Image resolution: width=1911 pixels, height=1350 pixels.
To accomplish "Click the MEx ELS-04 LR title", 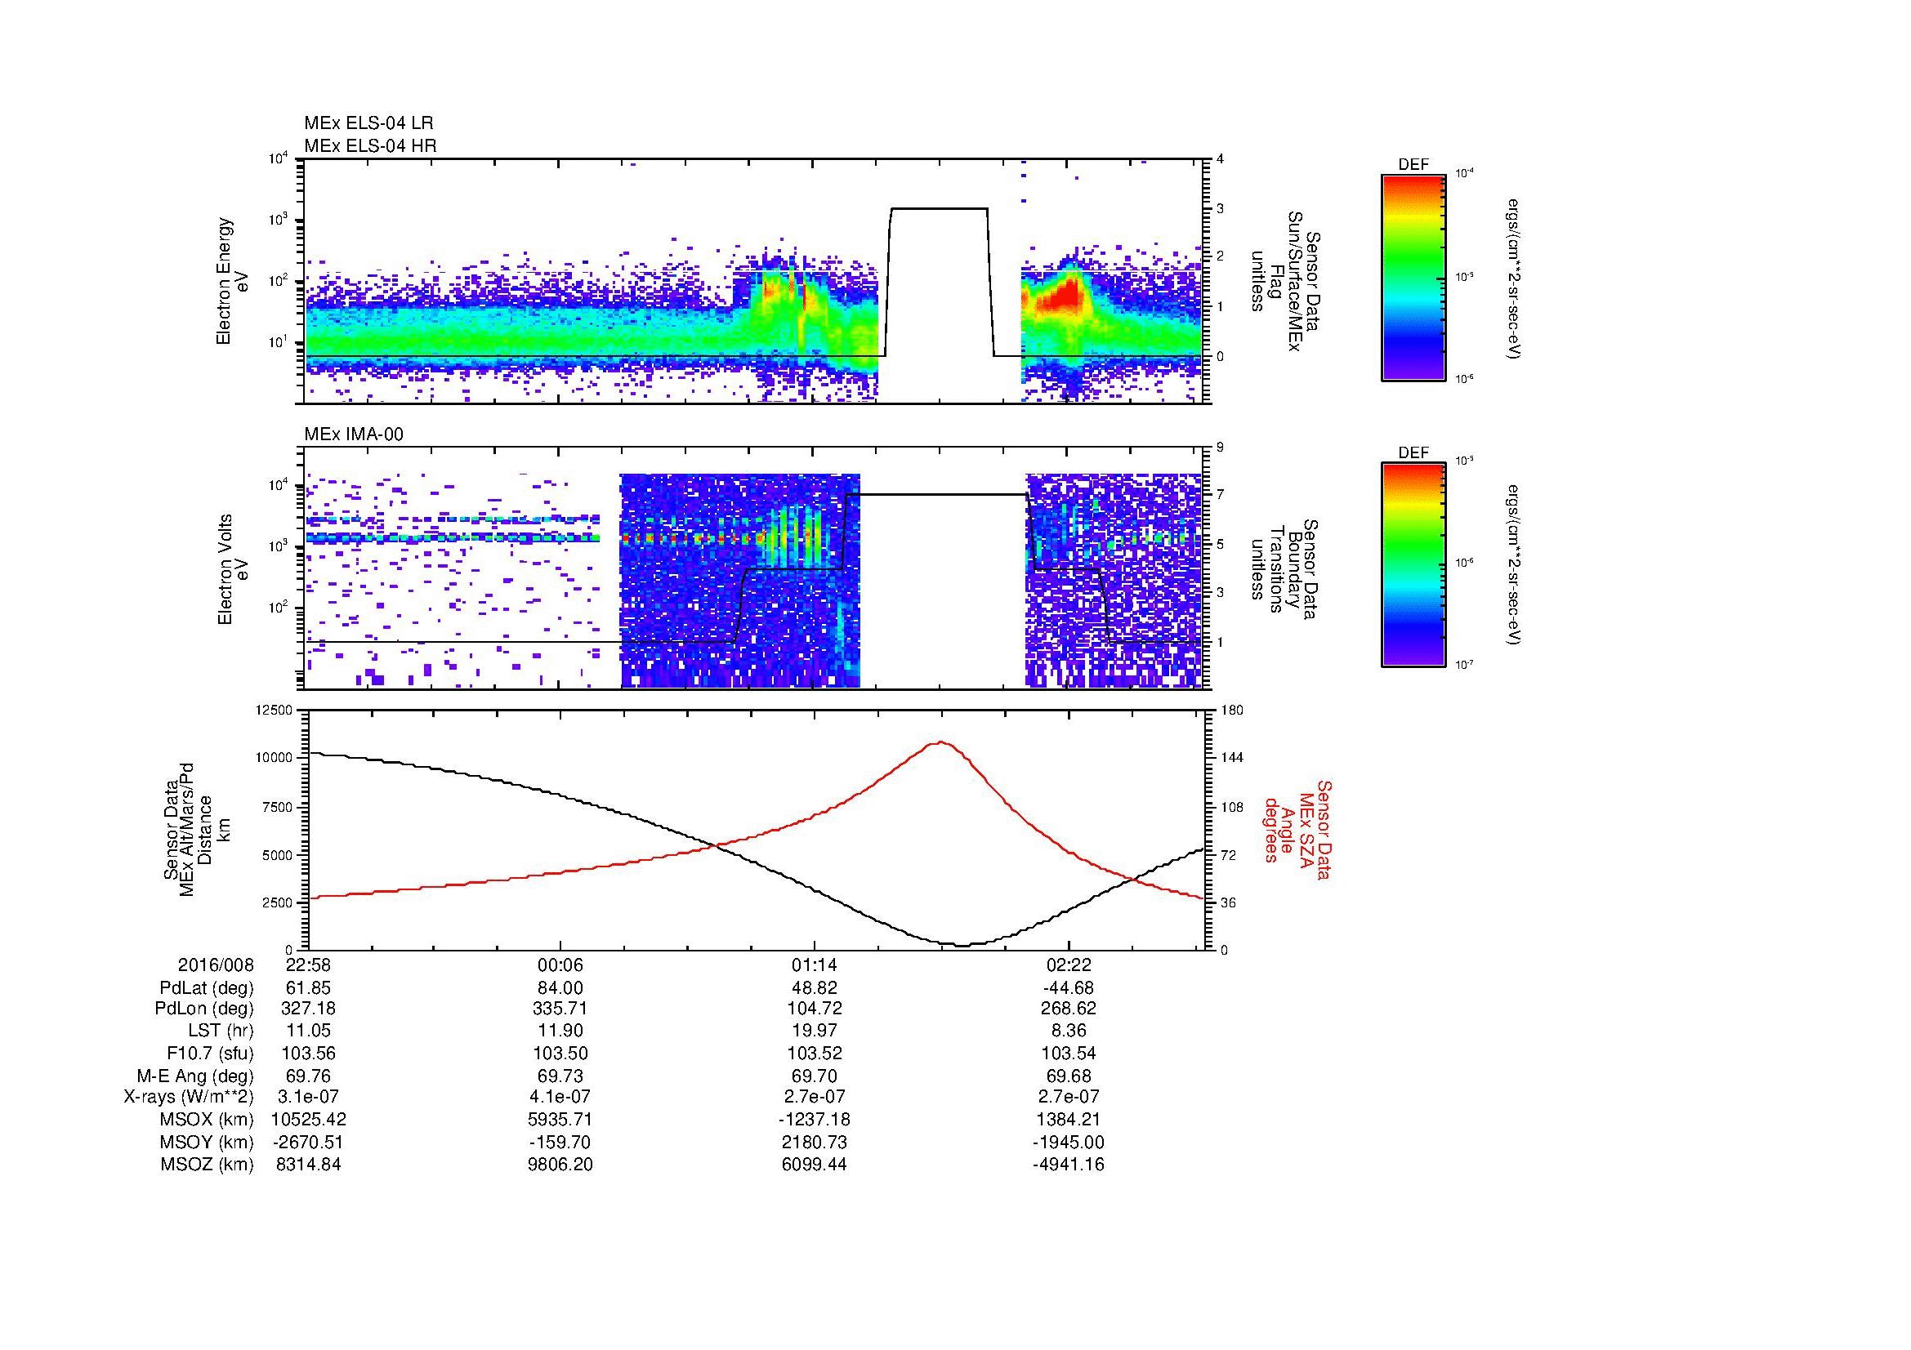I will (368, 123).
